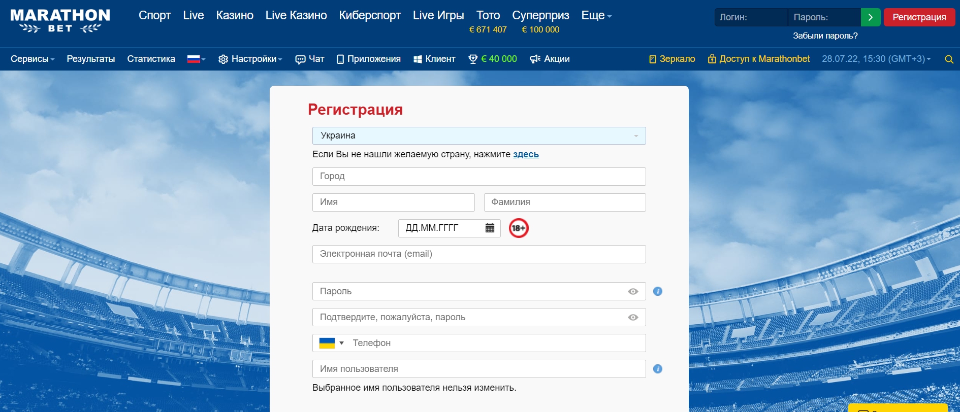Viewport: 960px width, 412px height.
Task: Open the Тото section
Action: (488, 16)
